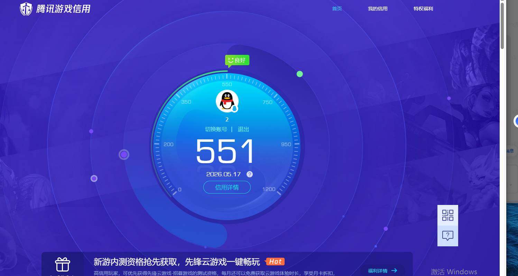
Task: Click the orange Hot badge
Action: (275, 262)
